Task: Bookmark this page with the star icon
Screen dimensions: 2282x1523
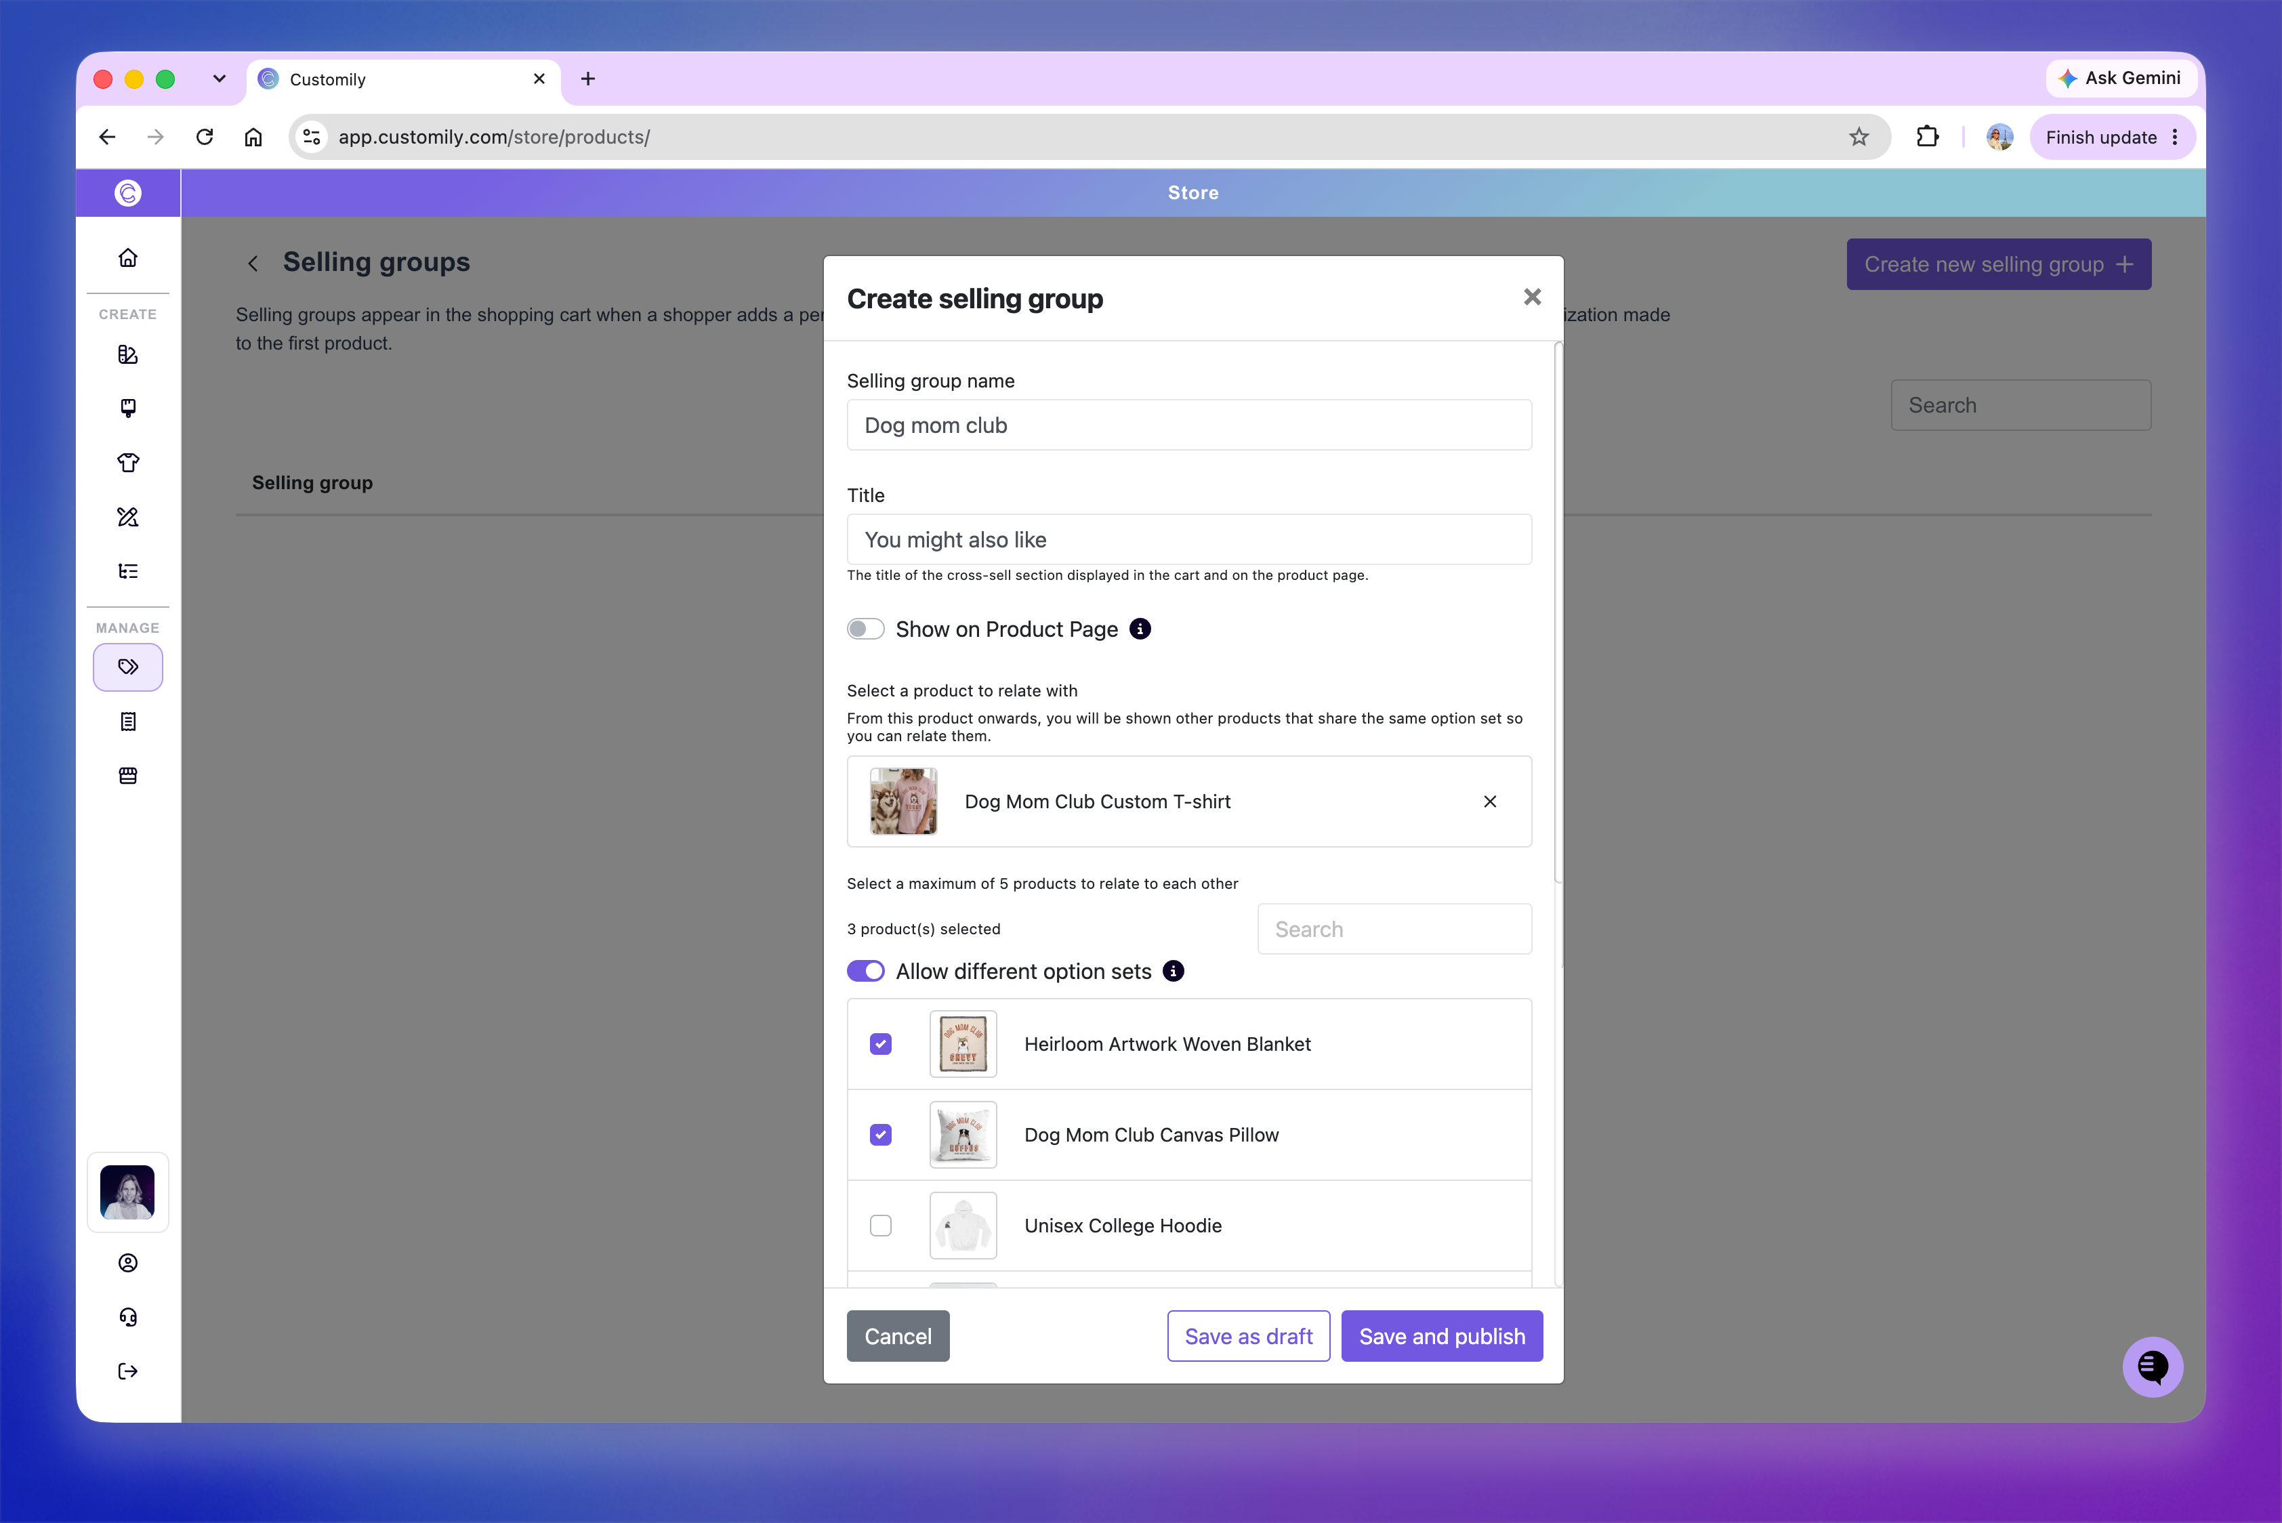Action: tap(1859, 137)
